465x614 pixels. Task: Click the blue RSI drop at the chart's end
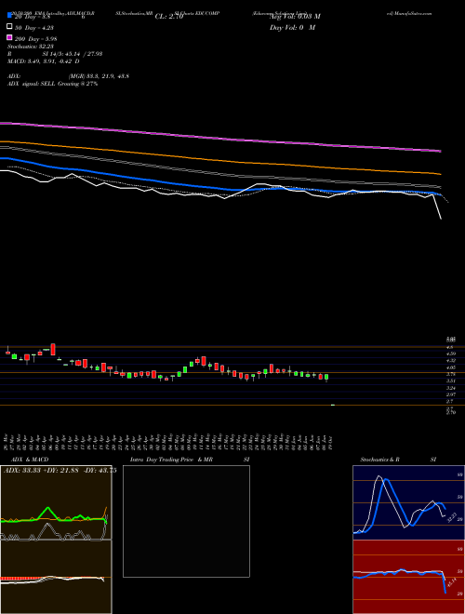tap(445, 582)
